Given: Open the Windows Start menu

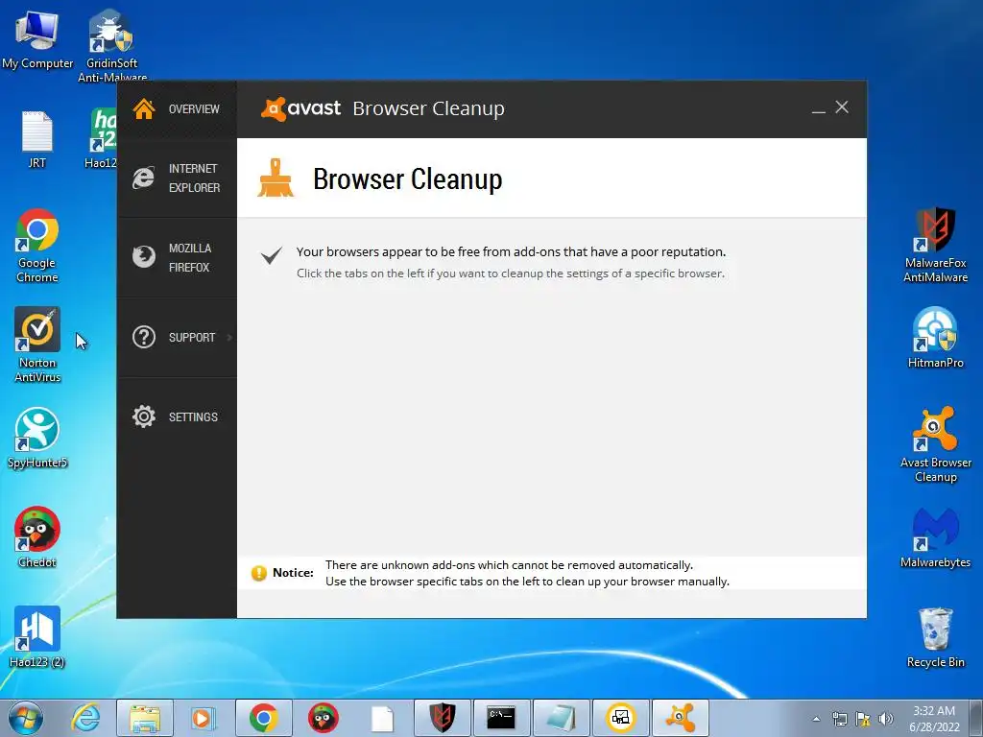Looking at the screenshot, I should [x=26, y=718].
